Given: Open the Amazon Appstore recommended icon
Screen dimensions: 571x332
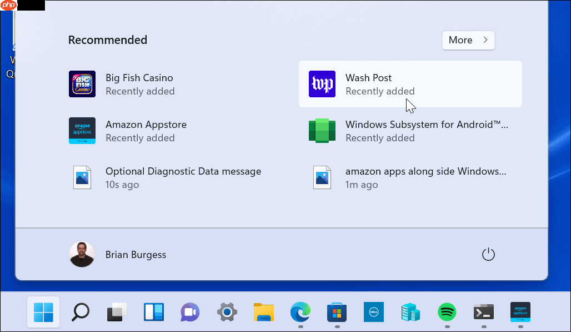Looking at the screenshot, I should click(x=82, y=131).
